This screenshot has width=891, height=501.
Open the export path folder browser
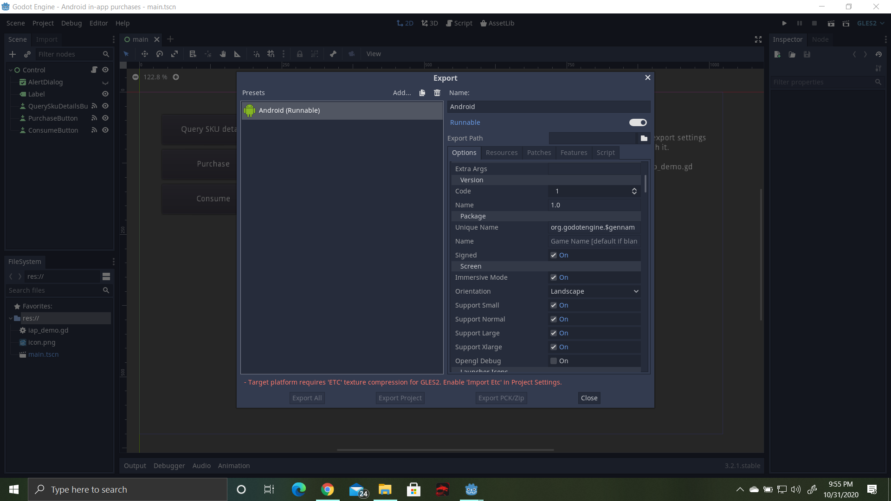click(644, 138)
